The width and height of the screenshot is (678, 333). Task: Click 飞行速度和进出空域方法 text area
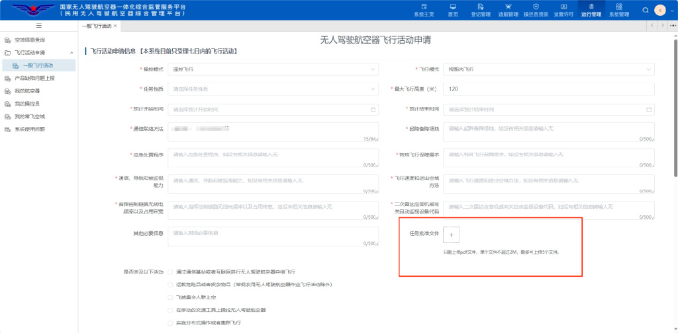549,184
